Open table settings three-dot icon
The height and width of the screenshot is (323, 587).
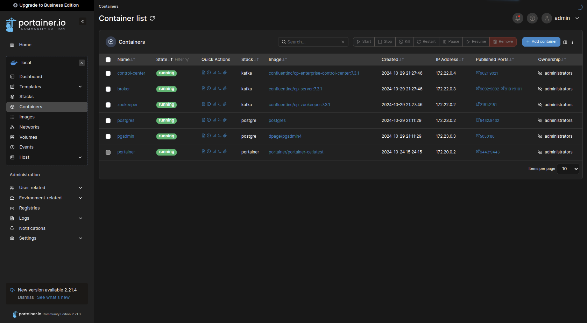tap(572, 42)
